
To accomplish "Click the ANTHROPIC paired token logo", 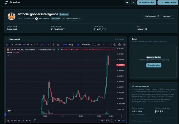I will tap(36, 19).
